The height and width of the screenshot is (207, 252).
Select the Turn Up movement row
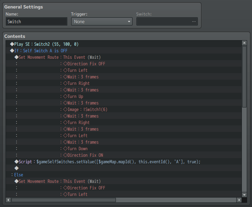pos(124,96)
